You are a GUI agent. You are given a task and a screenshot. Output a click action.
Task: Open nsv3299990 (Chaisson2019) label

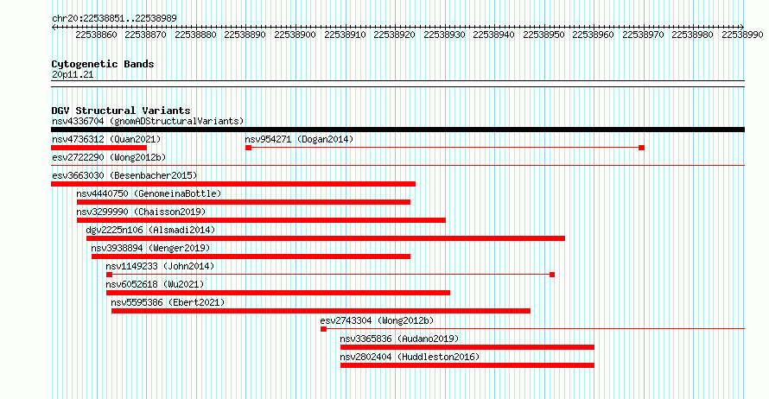[141, 212]
